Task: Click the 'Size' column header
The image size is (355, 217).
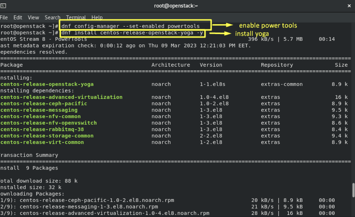Action: click(341, 65)
